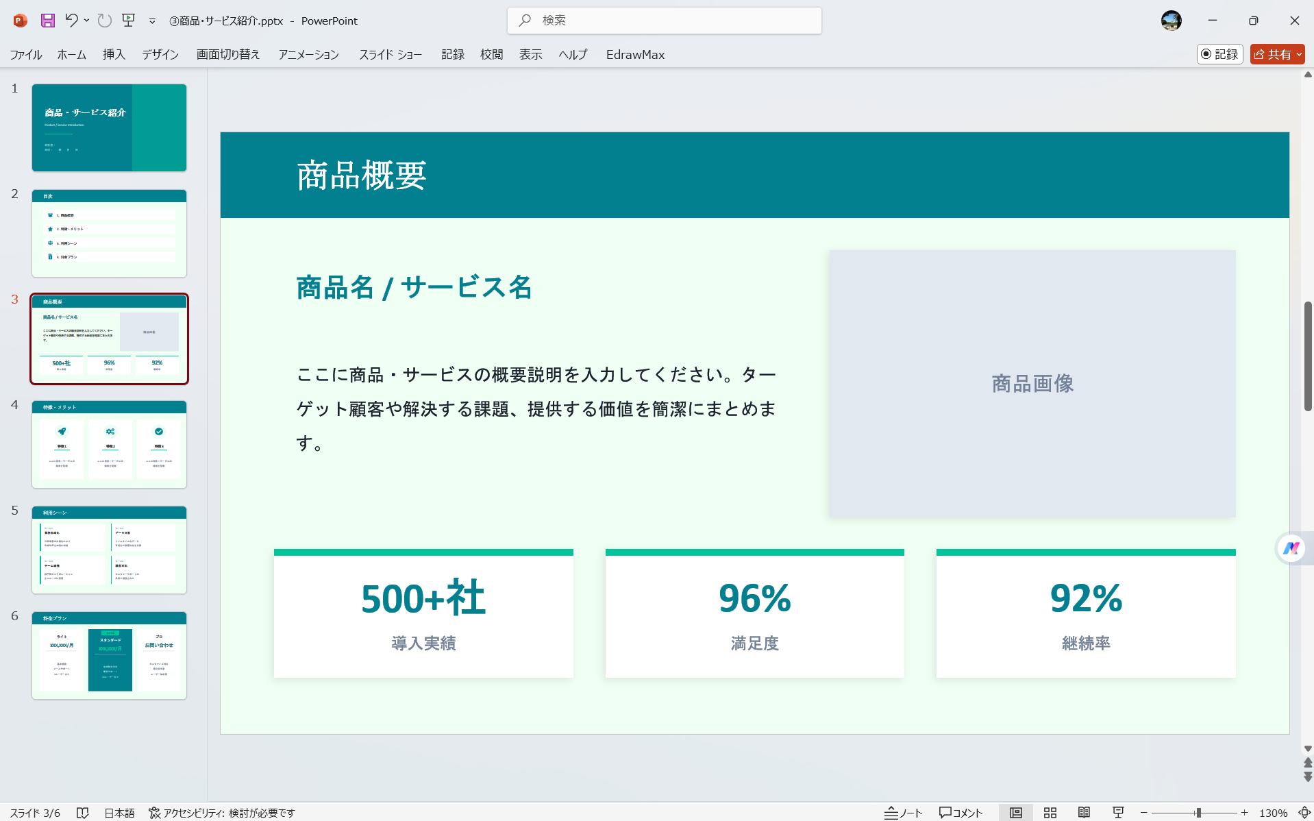The width and height of the screenshot is (1314, 821).
Task: Run spell check from the status bar
Action: point(83,813)
